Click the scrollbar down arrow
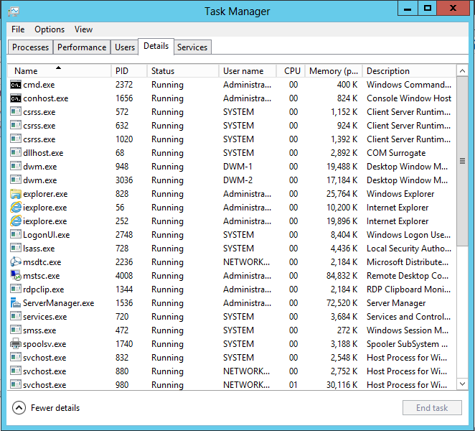 pyautogui.click(x=462, y=384)
